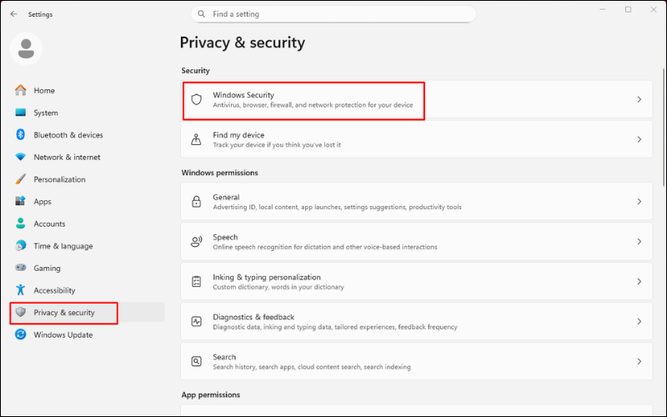Click the Windows Update sync icon
The height and width of the screenshot is (417, 667).
point(20,334)
